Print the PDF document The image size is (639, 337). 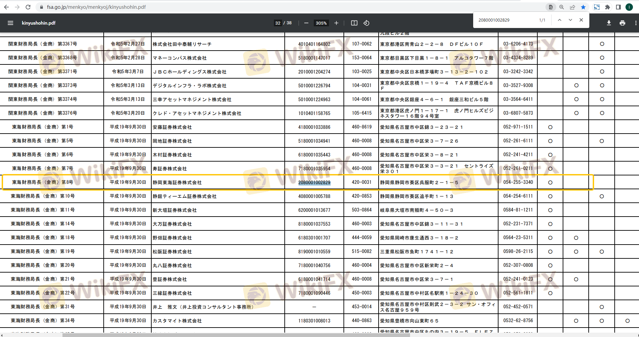coord(622,23)
